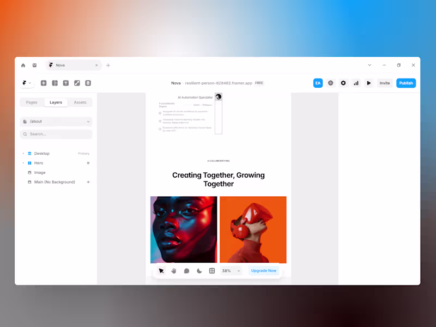Image resolution: width=436 pixels, height=327 pixels.
Task: Open the /about page dropdown
Action: [x=56, y=121]
